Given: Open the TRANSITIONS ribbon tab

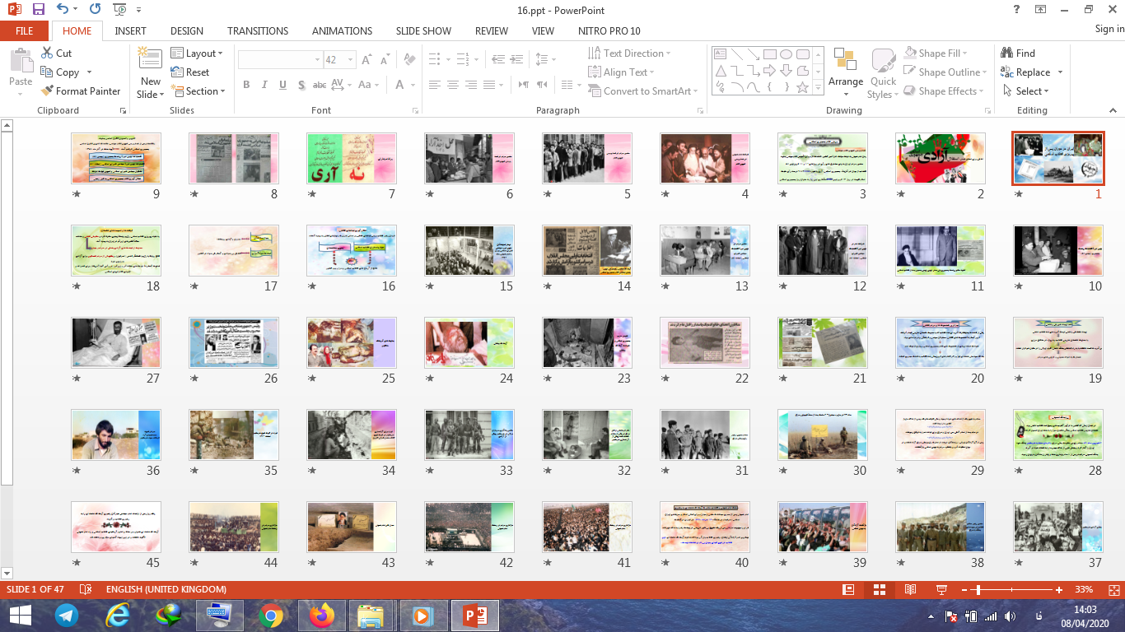Looking at the screenshot, I should 258,31.
